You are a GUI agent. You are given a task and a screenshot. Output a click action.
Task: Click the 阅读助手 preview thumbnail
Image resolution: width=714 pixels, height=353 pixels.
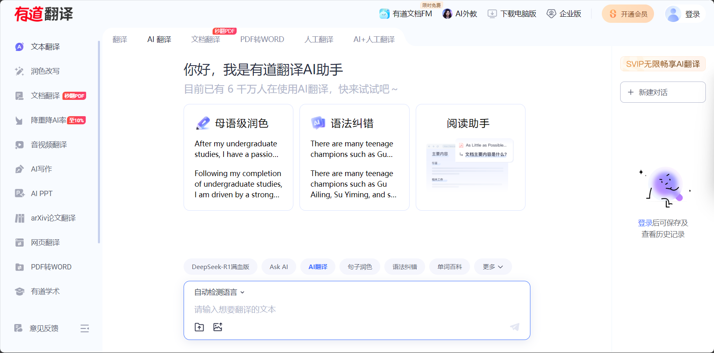[x=470, y=164]
